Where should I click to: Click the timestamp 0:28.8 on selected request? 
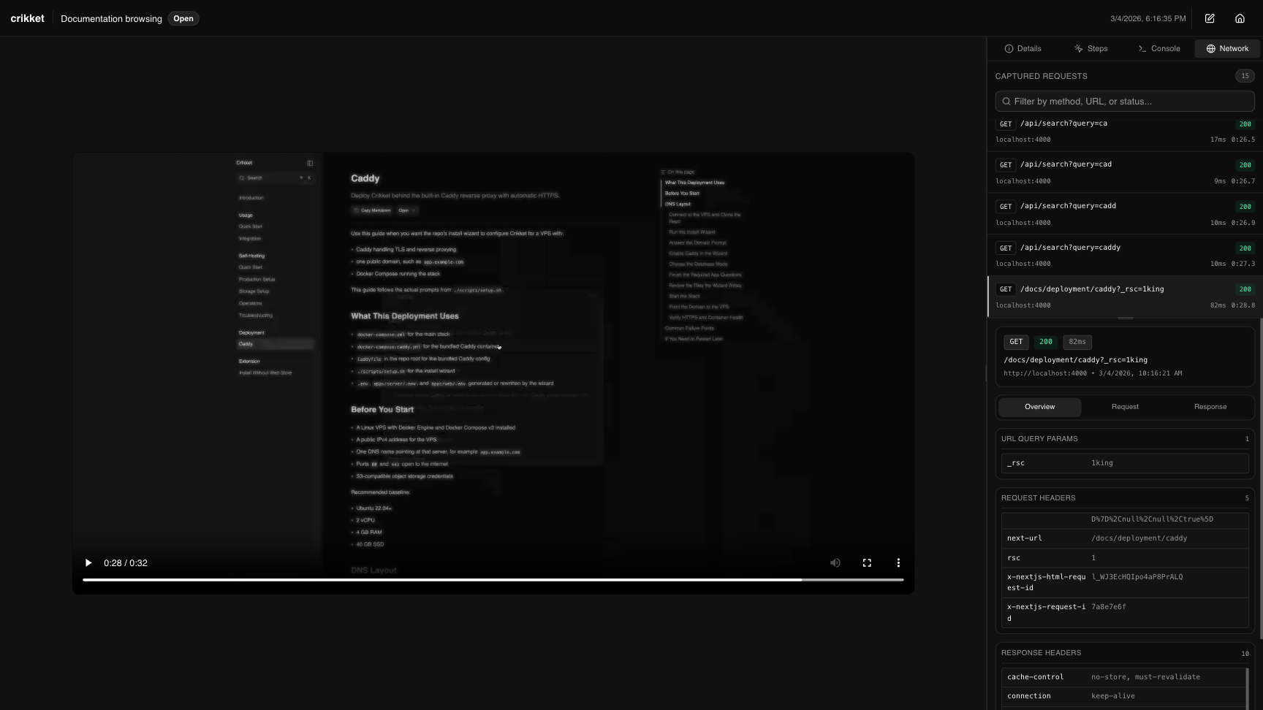(x=1243, y=305)
